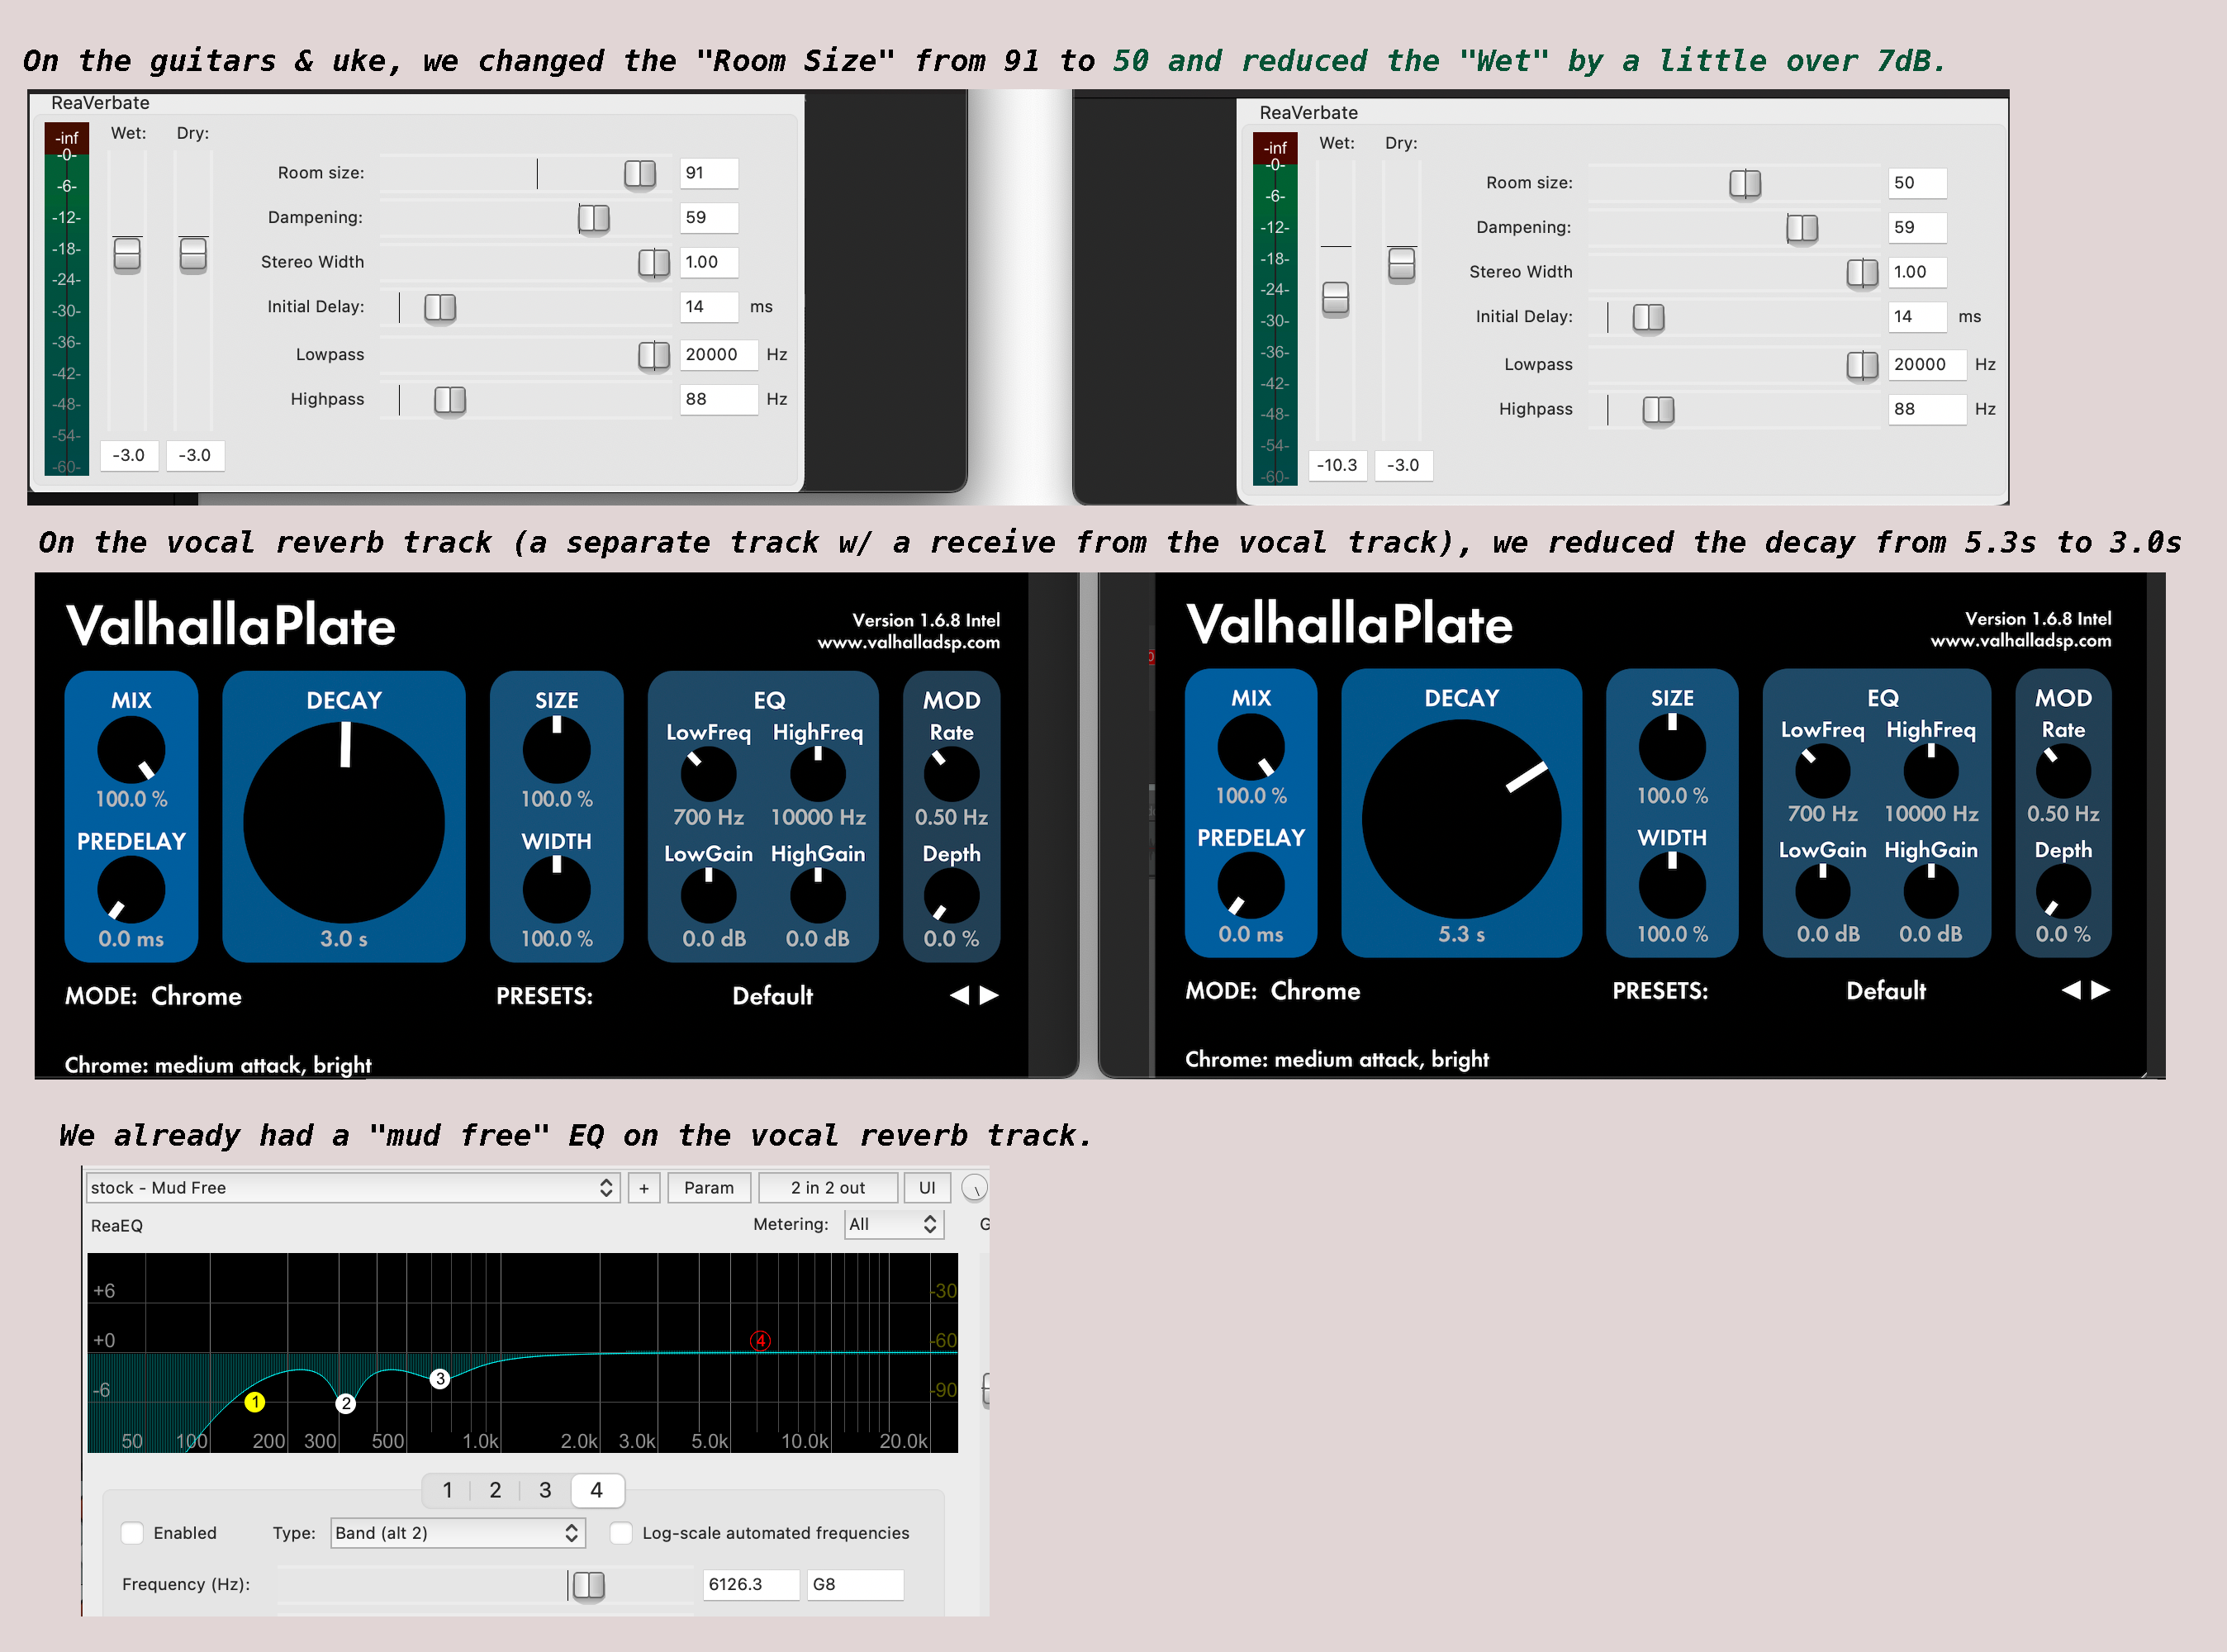Click Wet value field showing -10.3
Screen dimensions: 2227x1652
pyautogui.click(x=1337, y=465)
